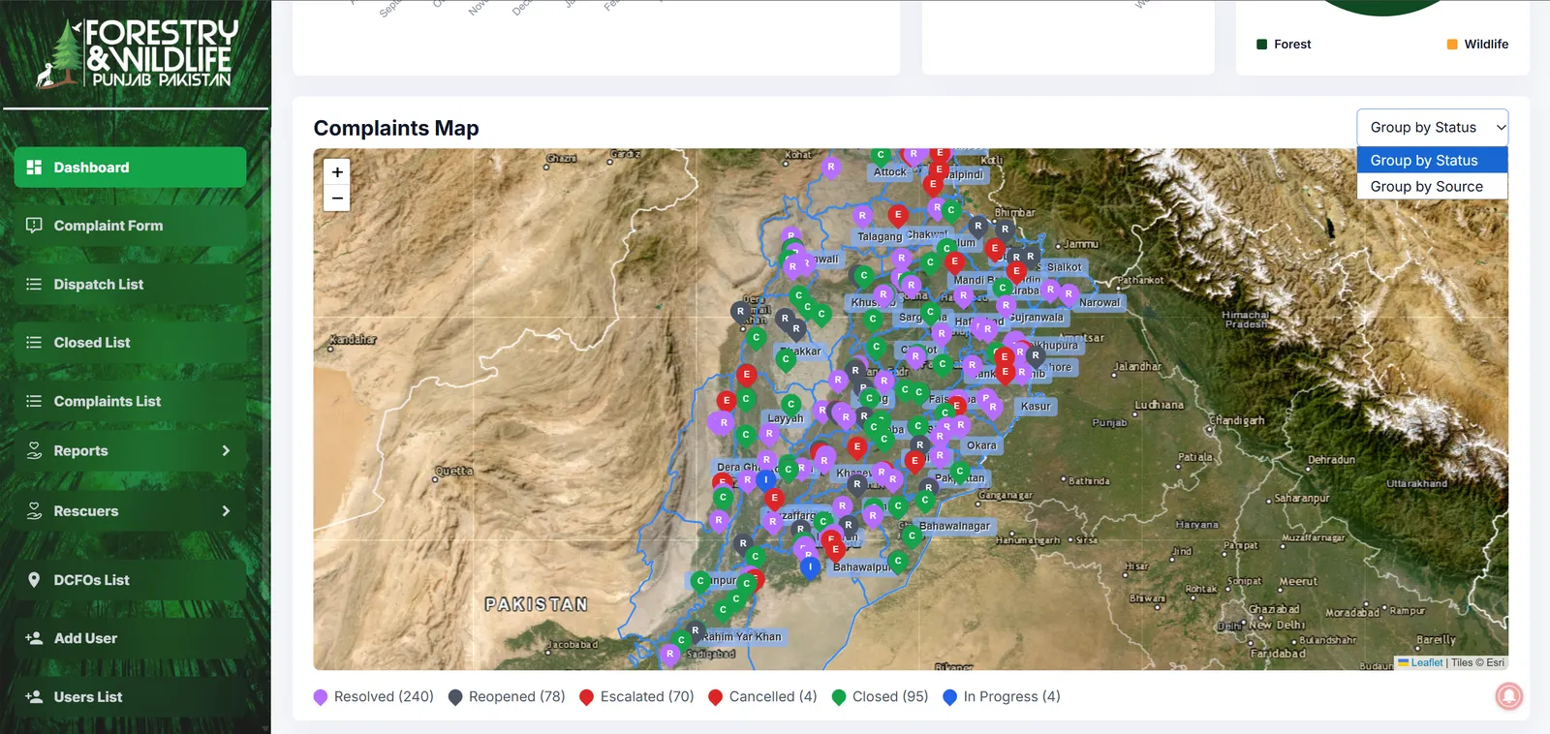1550x734 pixels.
Task: Click the Complaint Form icon
Action: point(34,226)
